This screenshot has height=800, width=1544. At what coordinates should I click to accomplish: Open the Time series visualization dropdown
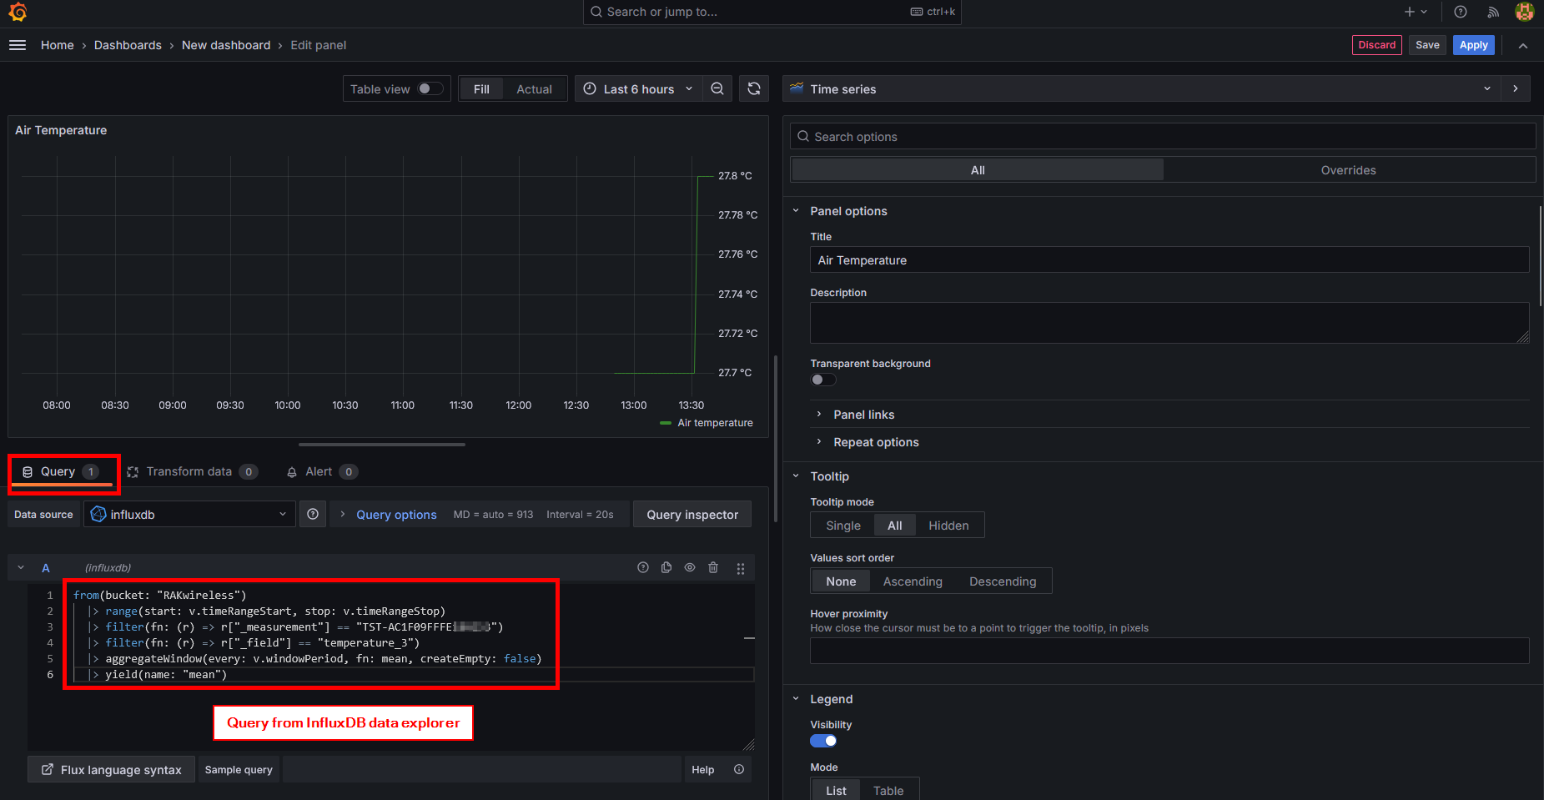[1142, 88]
